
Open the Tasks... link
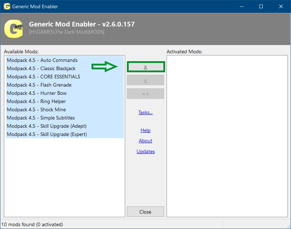[145, 112]
